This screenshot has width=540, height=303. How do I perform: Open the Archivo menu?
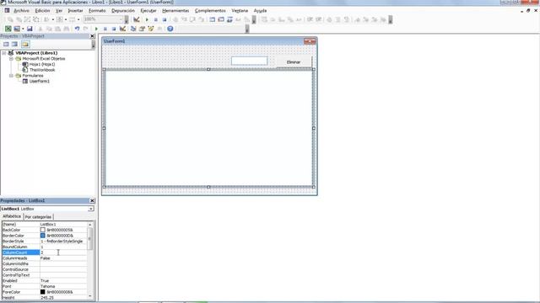pos(21,11)
